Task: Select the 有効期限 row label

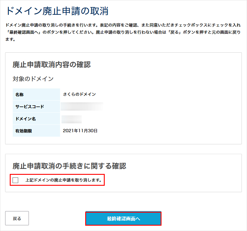Action: pos(24,130)
